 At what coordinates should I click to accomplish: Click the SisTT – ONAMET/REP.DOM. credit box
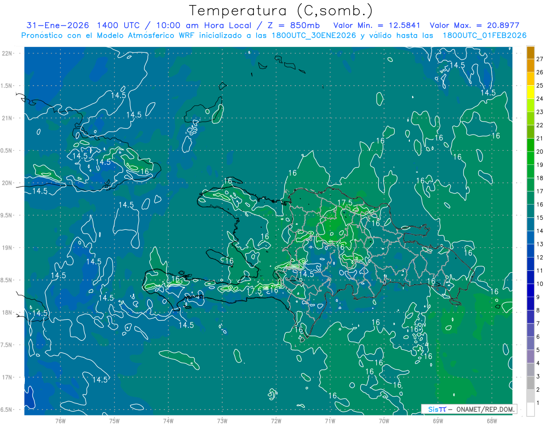469,409
